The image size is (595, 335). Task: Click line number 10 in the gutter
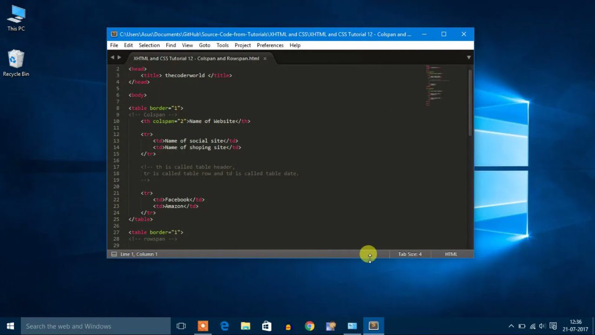tap(116, 121)
